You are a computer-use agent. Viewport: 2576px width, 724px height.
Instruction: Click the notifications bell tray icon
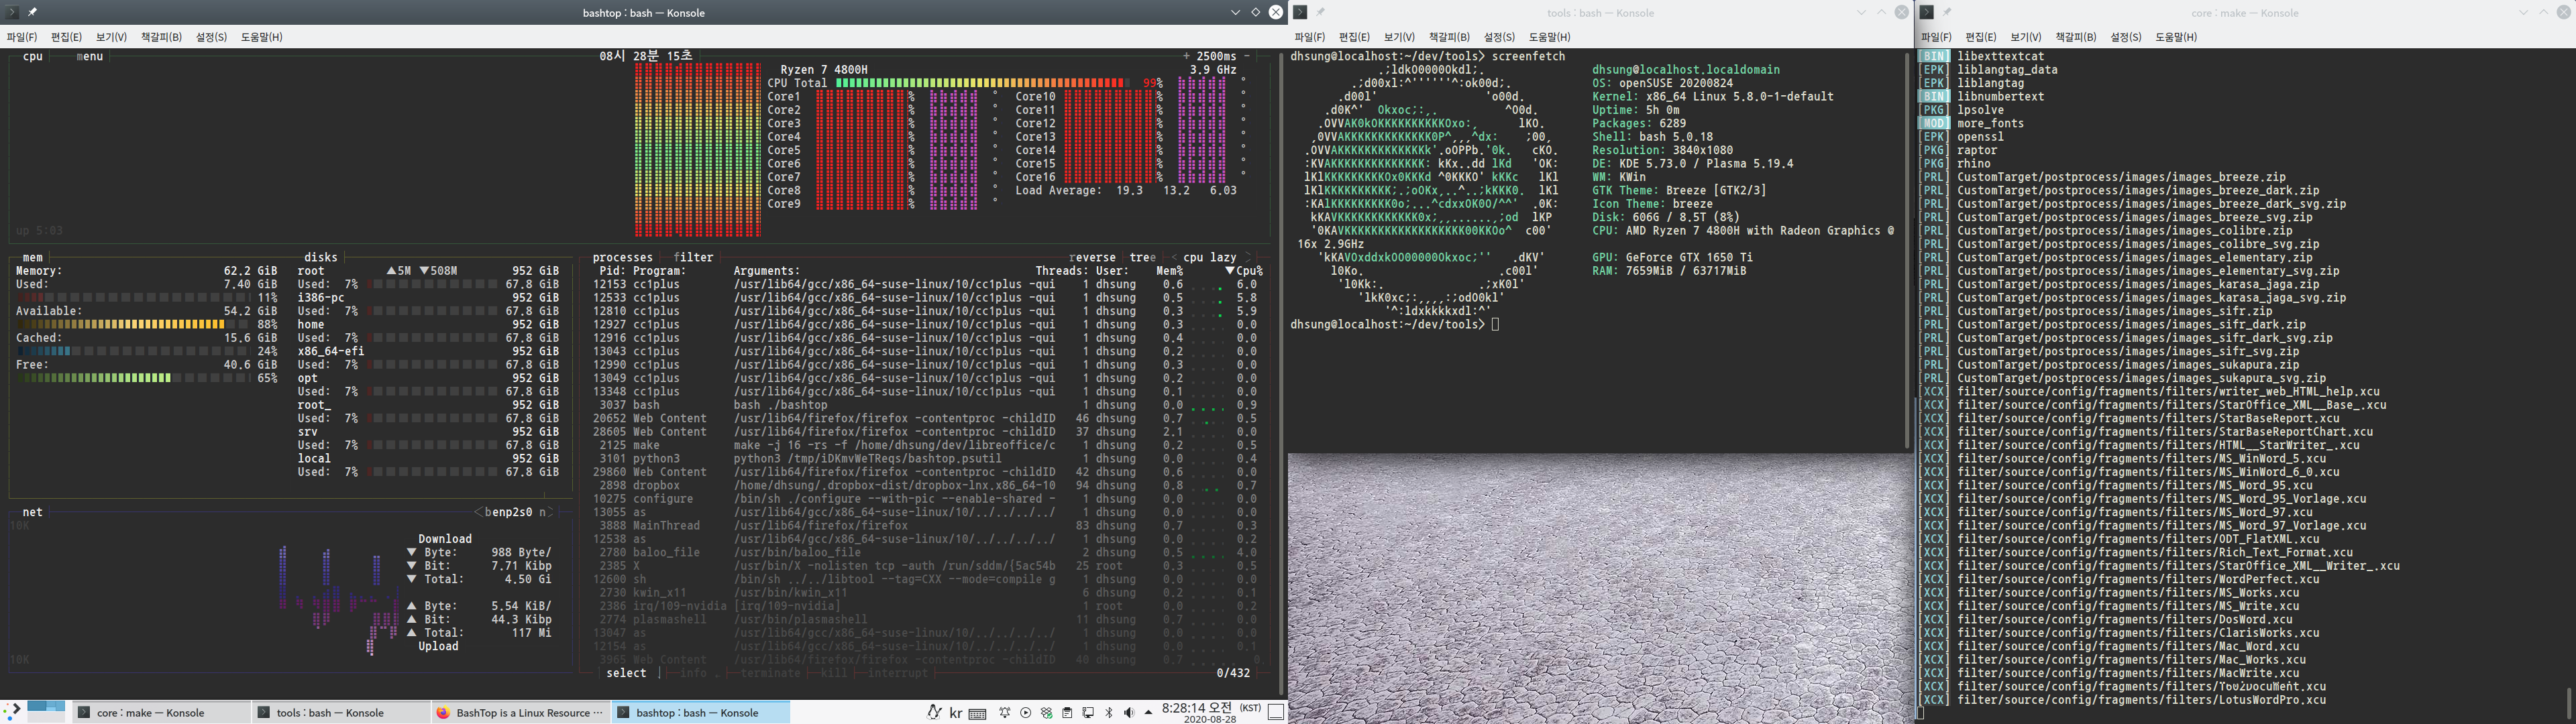click(x=1005, y=713)
